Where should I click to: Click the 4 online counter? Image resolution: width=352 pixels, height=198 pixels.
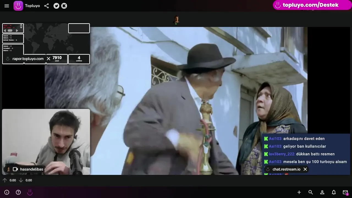click(79, 59)
